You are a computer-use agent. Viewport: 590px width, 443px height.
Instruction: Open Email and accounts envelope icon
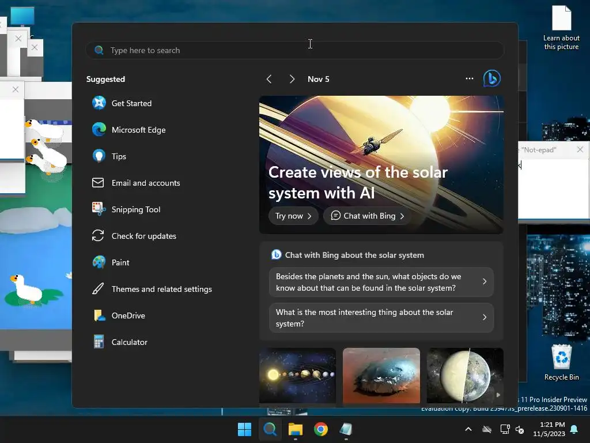click(98, 183)
